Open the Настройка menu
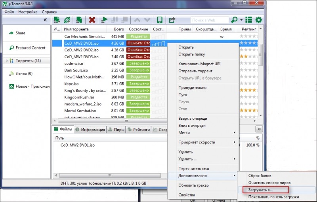 coord(28,12)
